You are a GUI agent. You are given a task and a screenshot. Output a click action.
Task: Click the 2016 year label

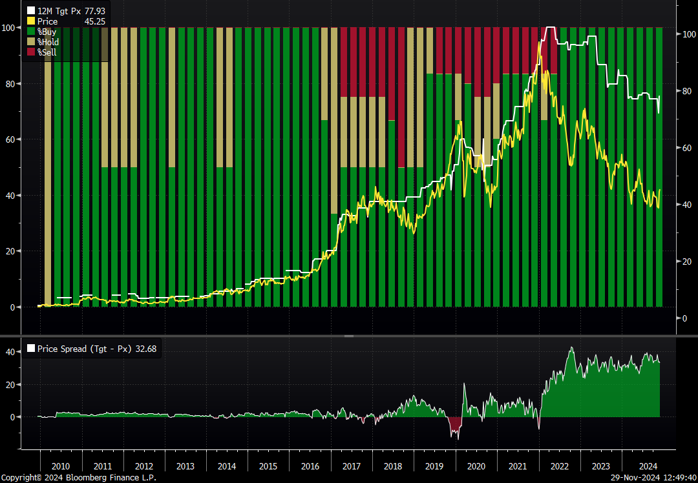click(x=310, y=466)
